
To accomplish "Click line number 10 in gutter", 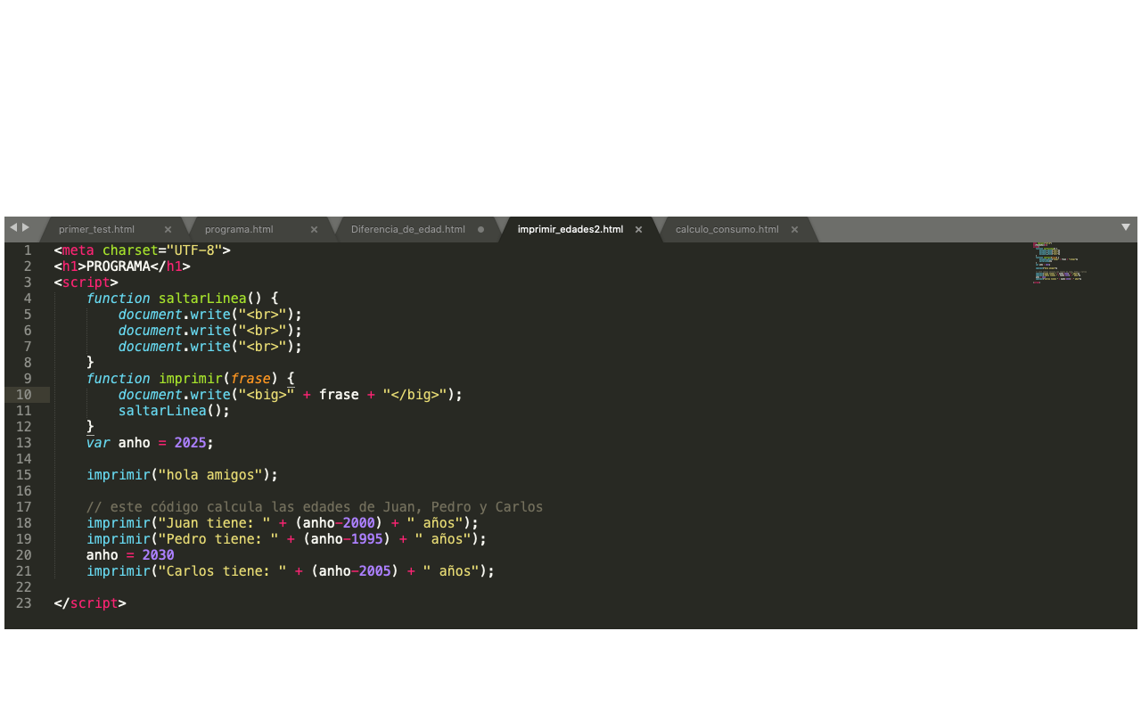I will click(23, 395).
